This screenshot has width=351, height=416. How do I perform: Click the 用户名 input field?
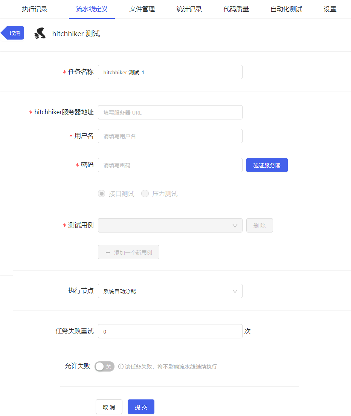[170, 136]
